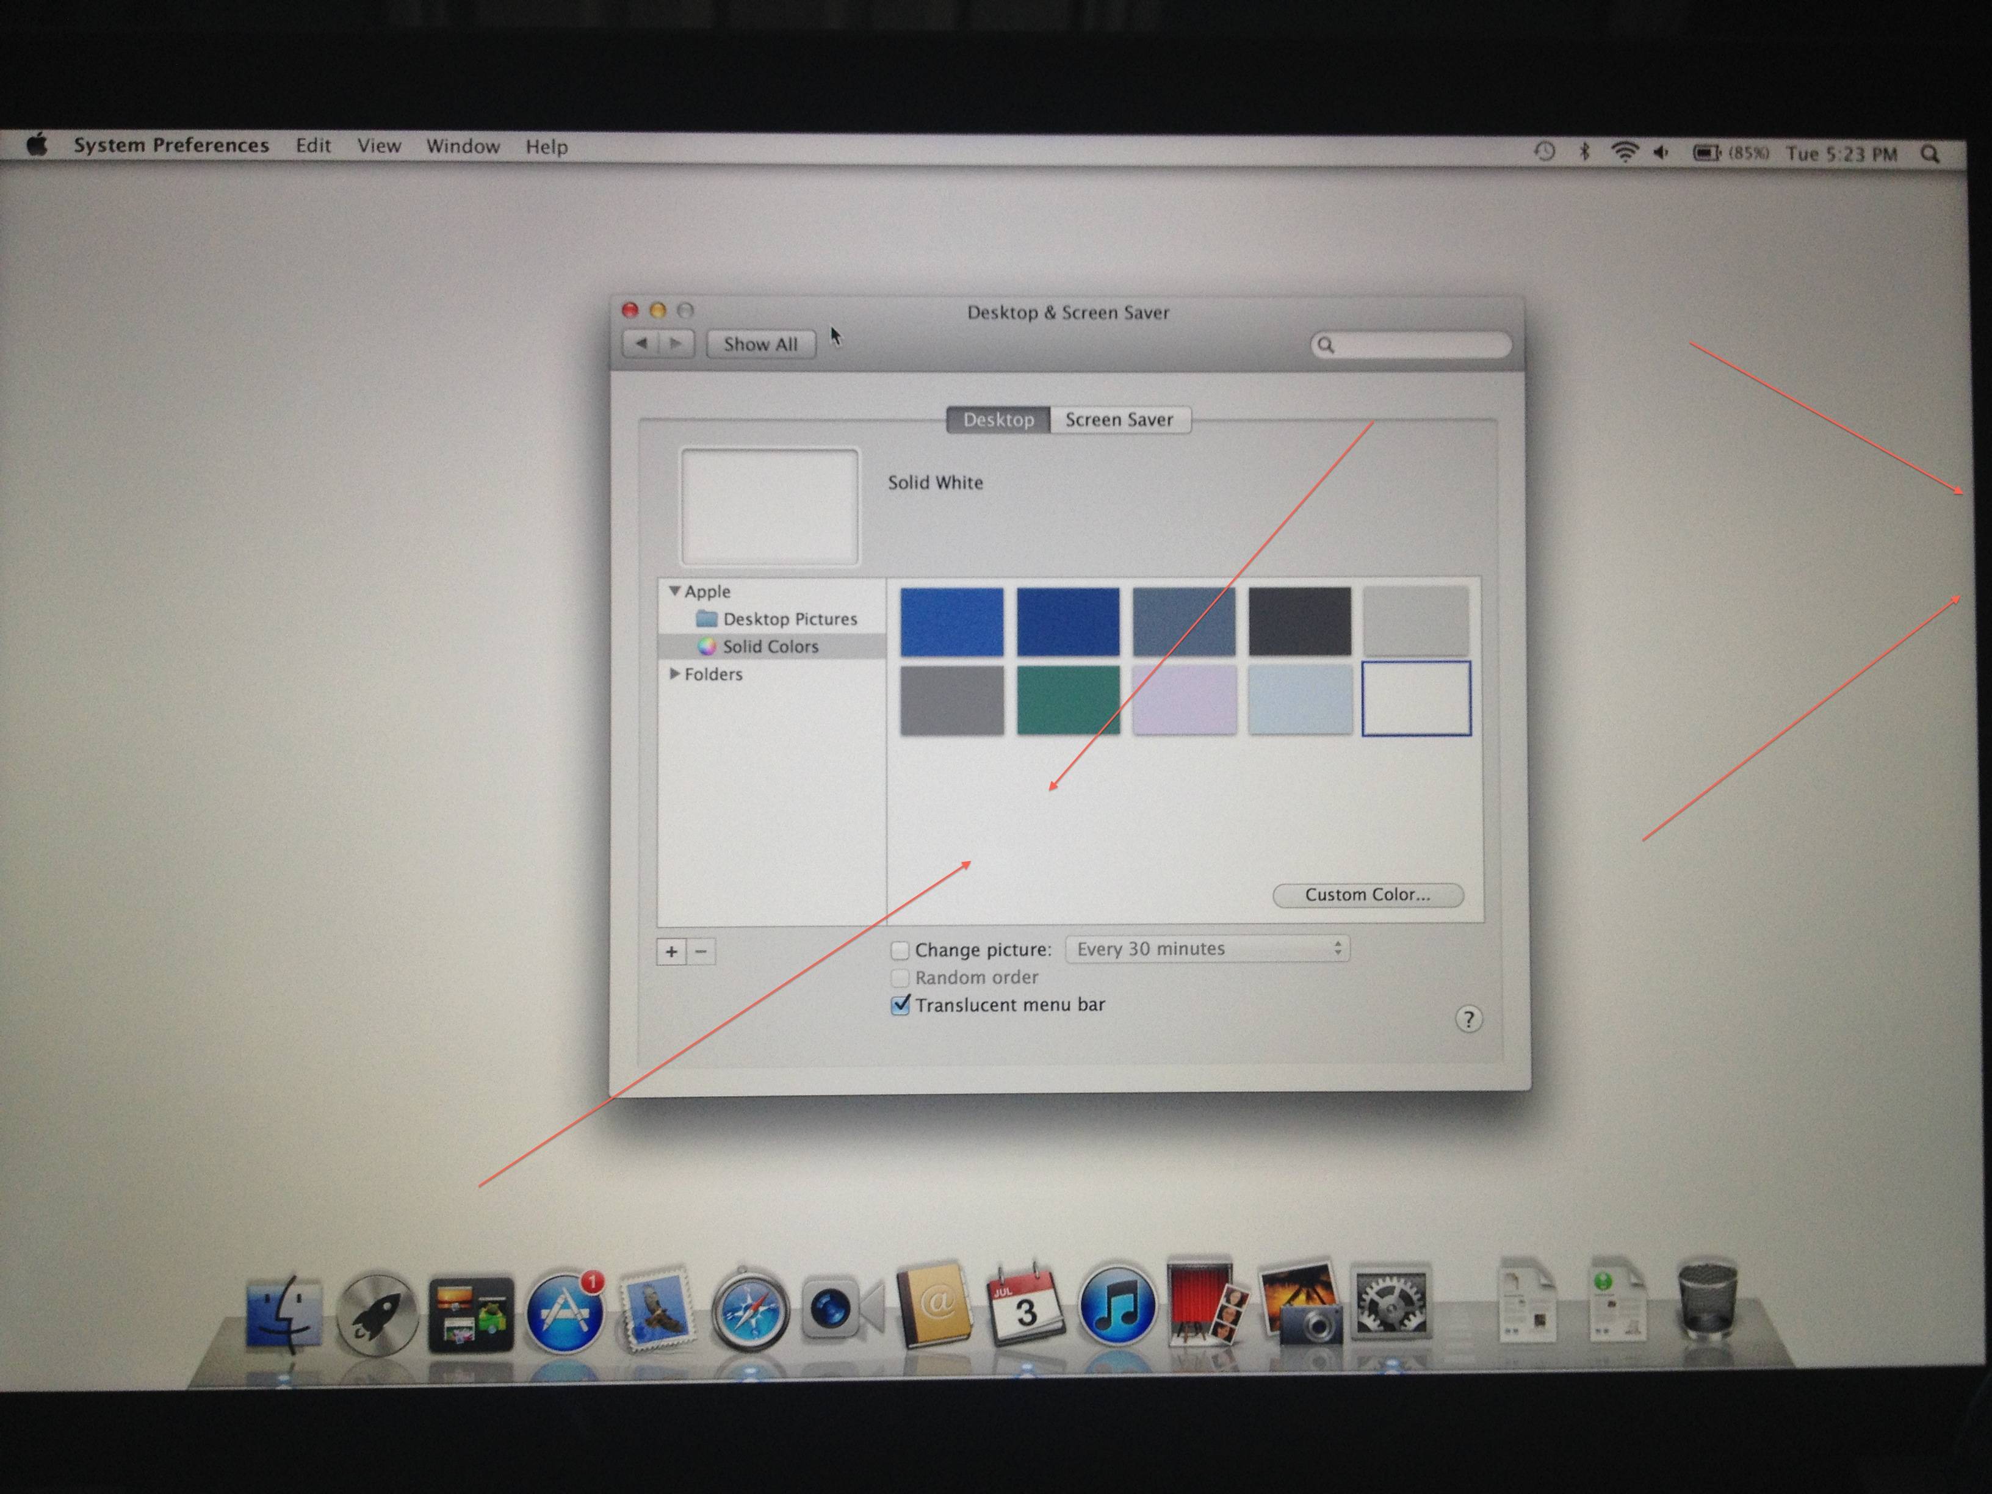Open Launchpad rocket icon in dock
The width and height of the screenshot is (1992, 1494).
point(377,1314)
